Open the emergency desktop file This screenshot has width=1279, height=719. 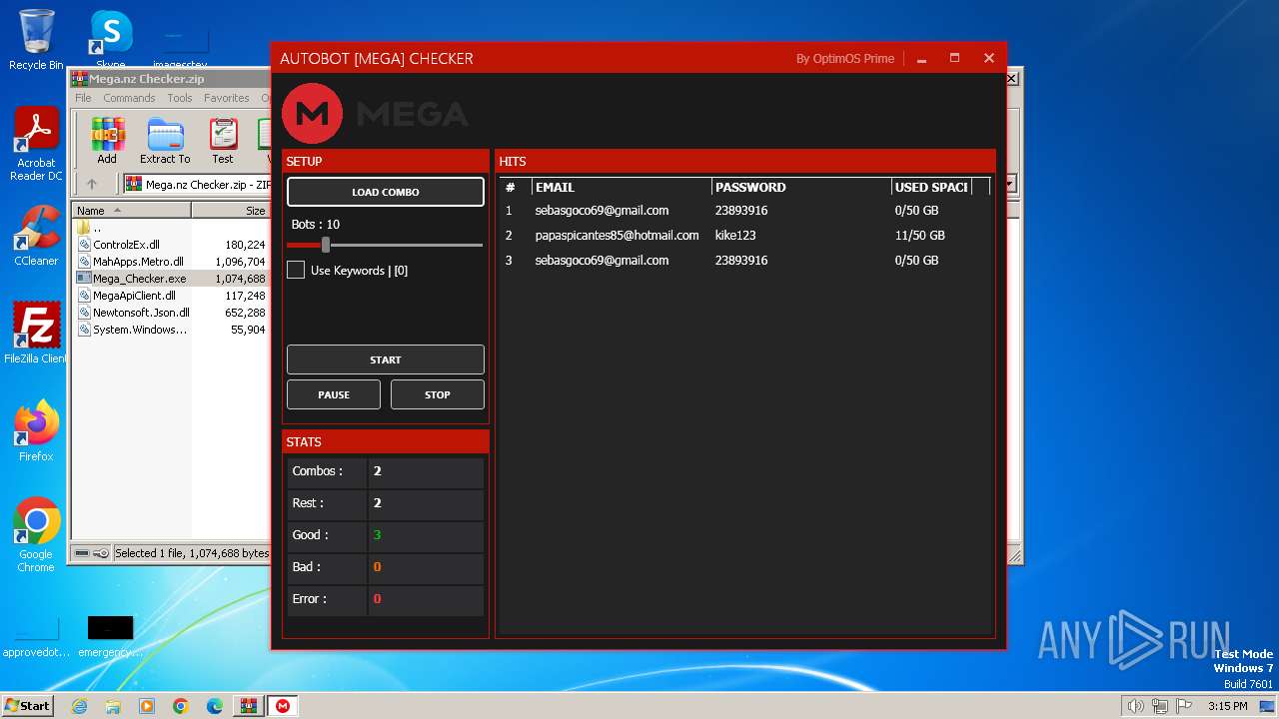coord(110,637)
